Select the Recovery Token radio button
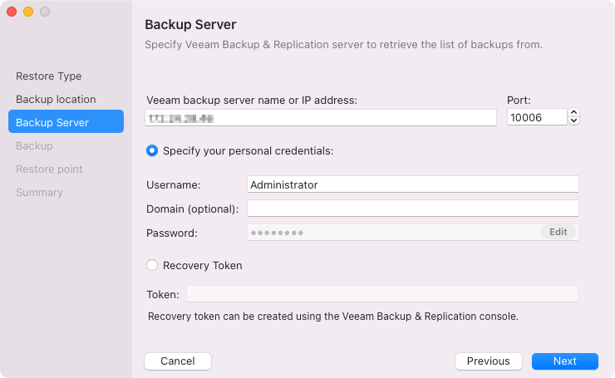 coord(152,266)
